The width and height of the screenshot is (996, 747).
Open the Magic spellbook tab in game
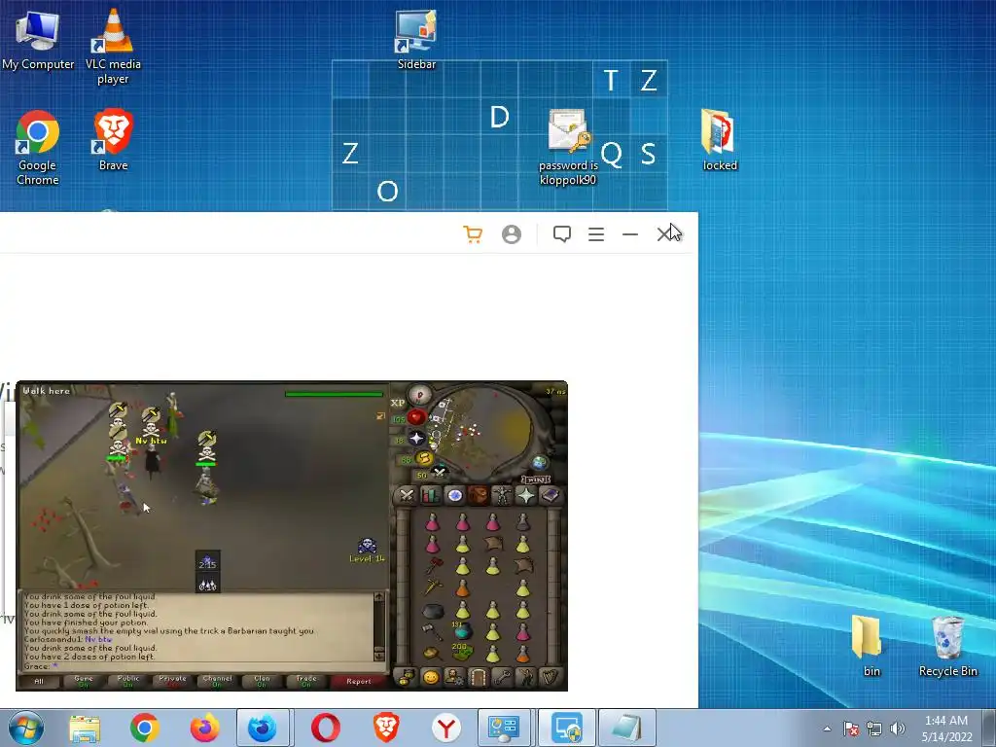550,495
